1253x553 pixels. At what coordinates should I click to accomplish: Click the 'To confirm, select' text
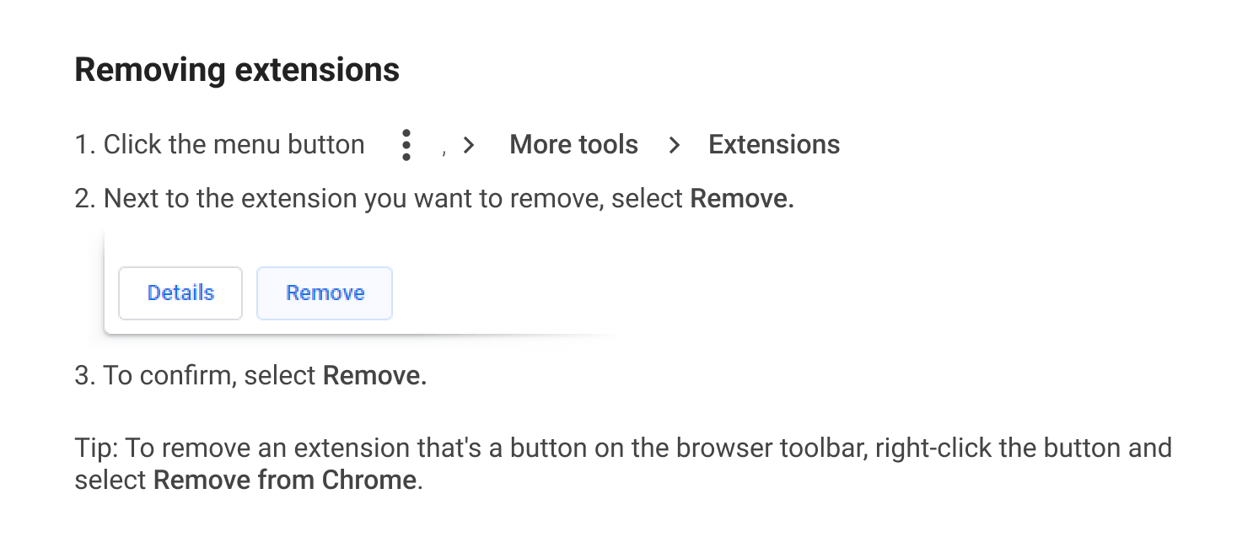tap(209, 375)
